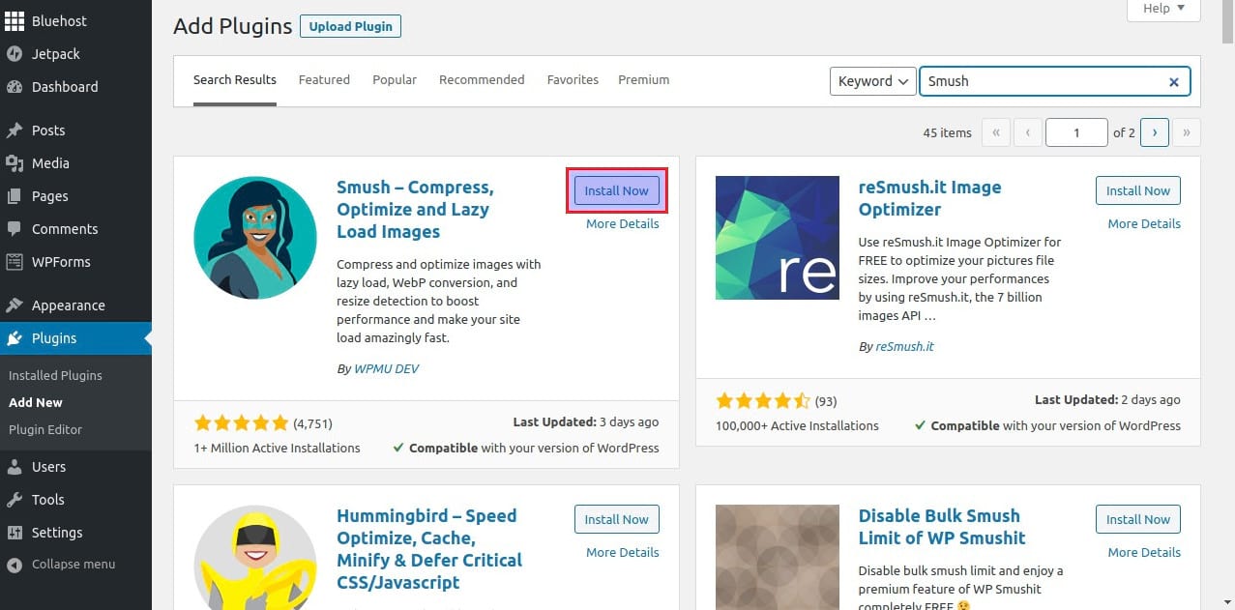Open Installed Plugins submenu item
The width and height of the screenshot is (1235, 610).
tap(55, 375)
